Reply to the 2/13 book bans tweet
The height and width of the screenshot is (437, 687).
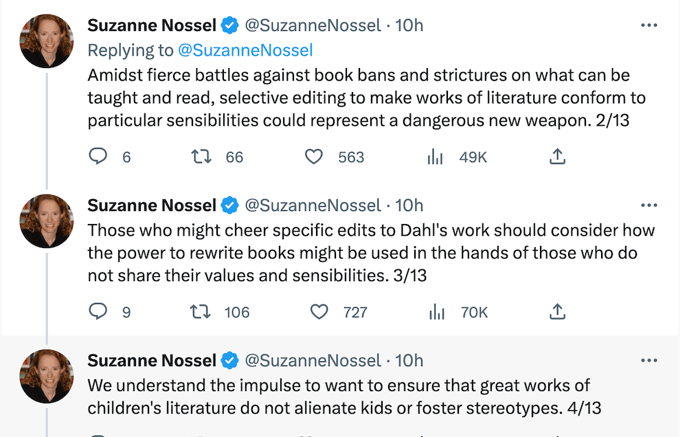(100, 157)
